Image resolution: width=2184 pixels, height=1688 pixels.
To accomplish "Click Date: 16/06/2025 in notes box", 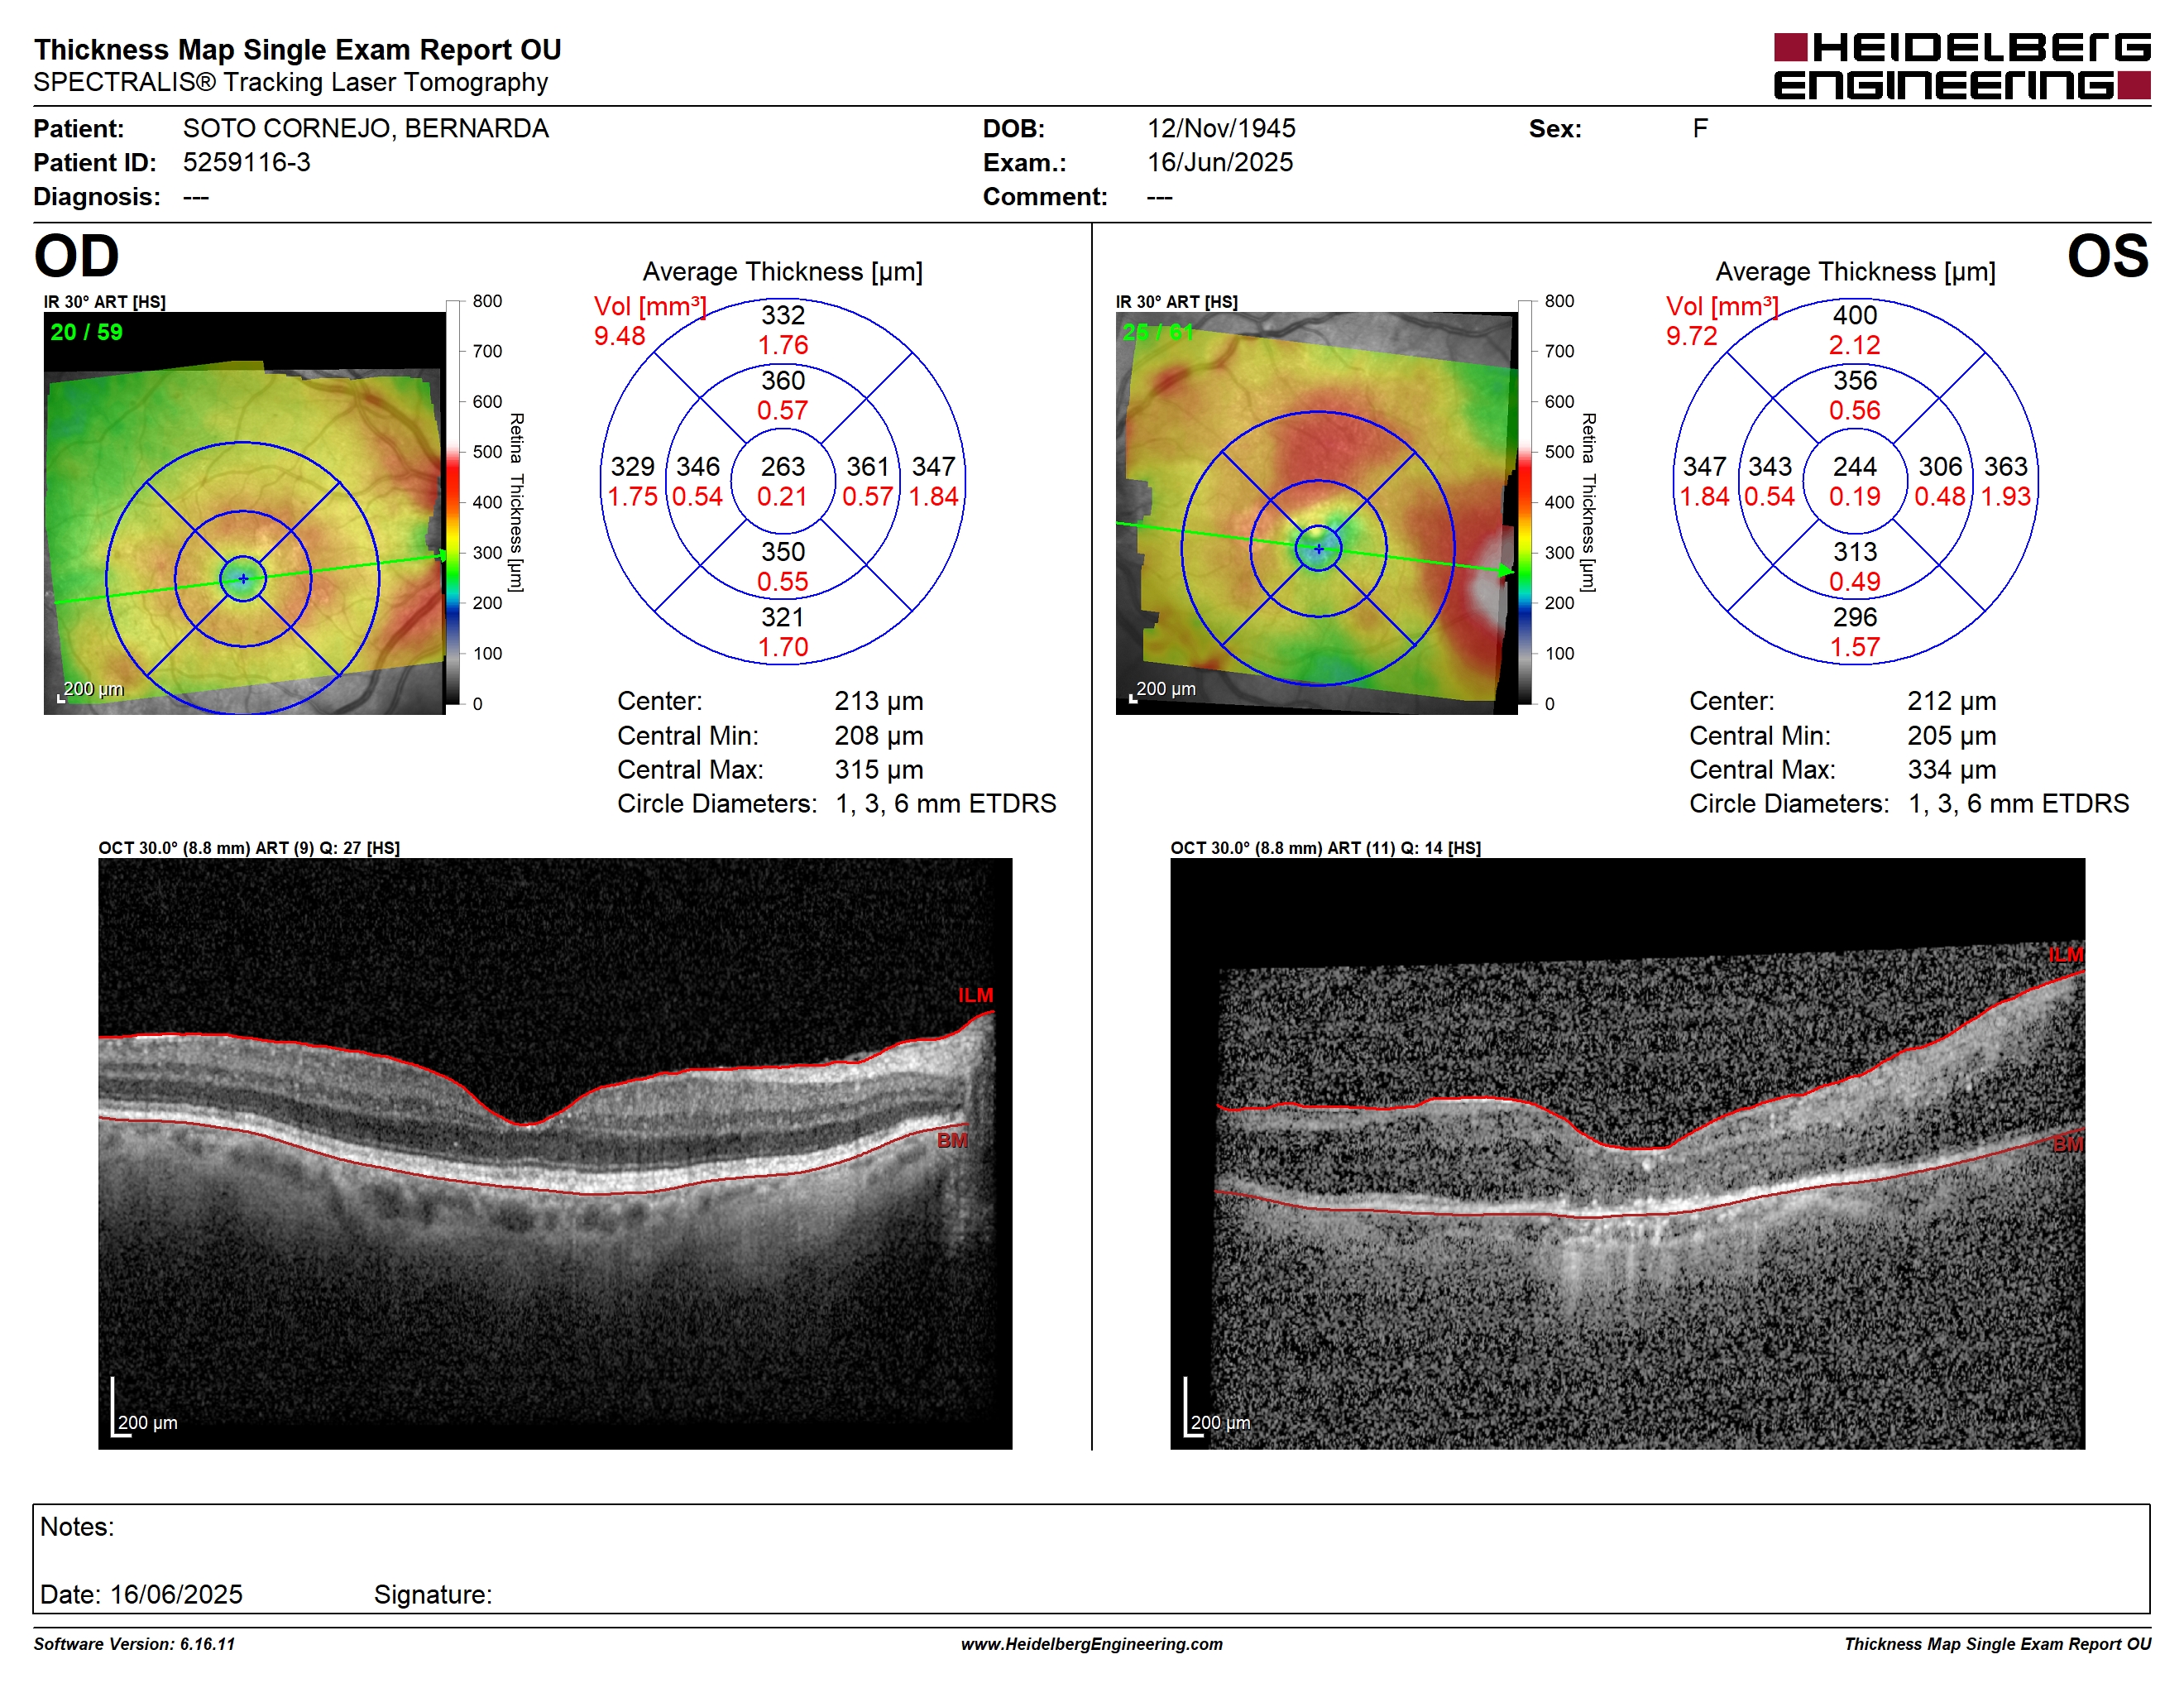I will coord(141,1595).
